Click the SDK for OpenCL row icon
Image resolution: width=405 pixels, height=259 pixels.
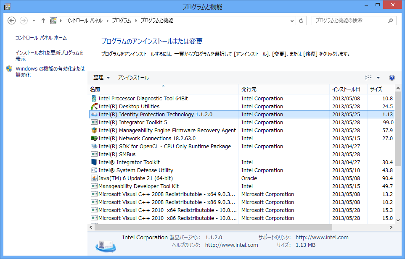coord(94,147)
